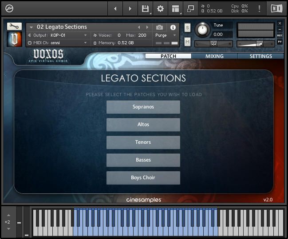
Task: Click the pan slider between L and R
Action: (x=213, y=44)
